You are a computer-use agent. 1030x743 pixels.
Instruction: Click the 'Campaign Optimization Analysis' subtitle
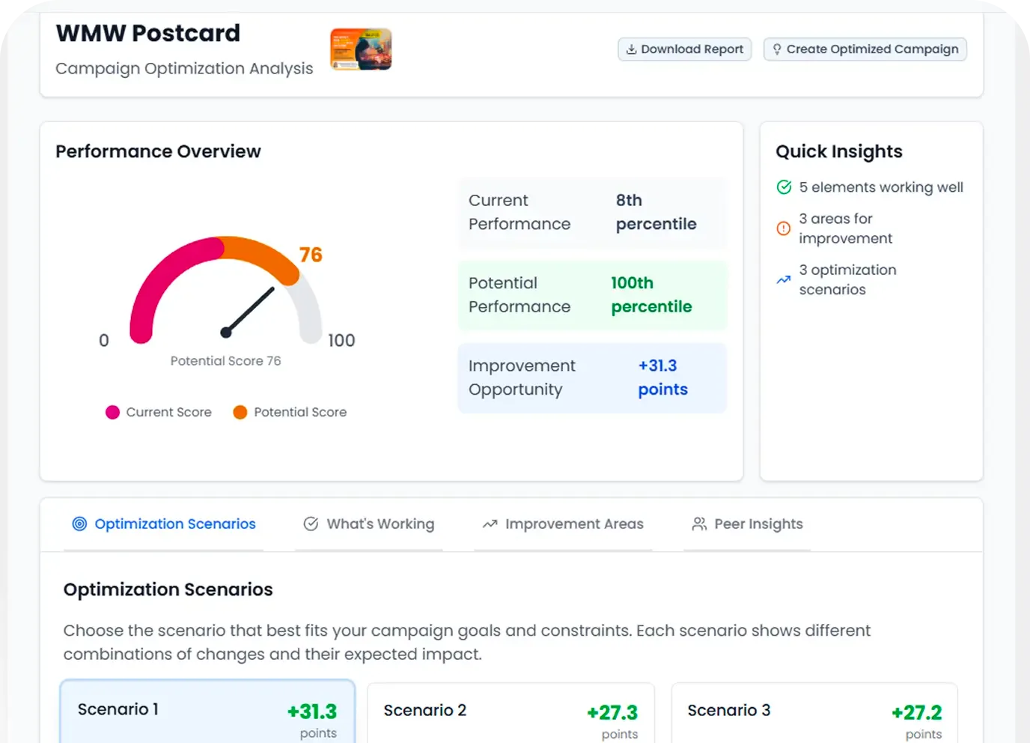[184, 69]
